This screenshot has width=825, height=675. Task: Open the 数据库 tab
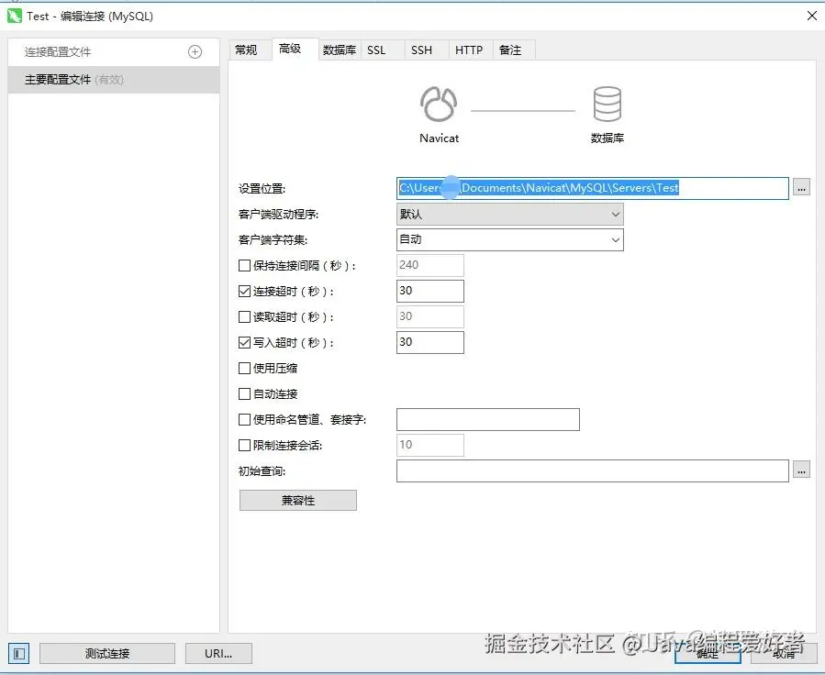pyautogui.click(x=340, y=50)
